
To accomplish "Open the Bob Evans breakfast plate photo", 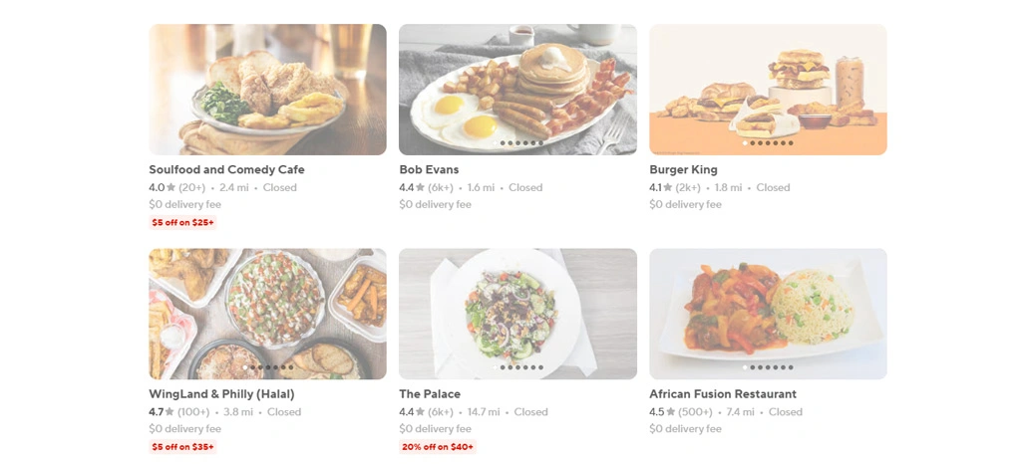I will 517,90.
